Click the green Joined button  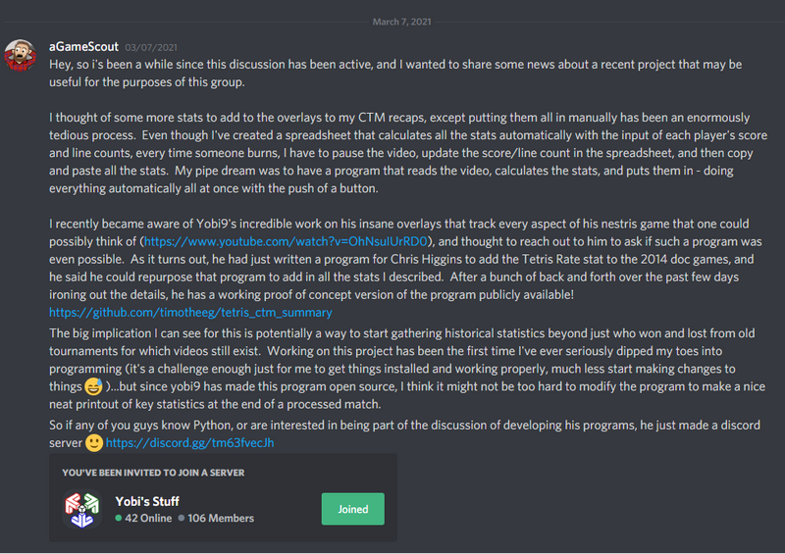coord(353,509)
